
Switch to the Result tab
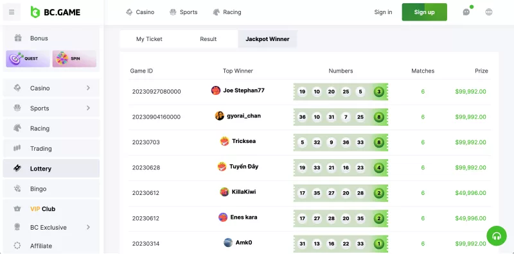click(208, 39)
